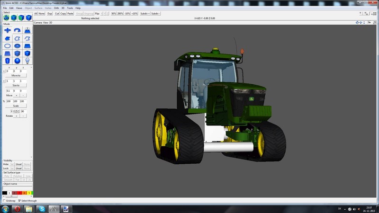Screen dimensions: 379x213
Task: Choose the Disk draw tool
Action: (17, 45)
